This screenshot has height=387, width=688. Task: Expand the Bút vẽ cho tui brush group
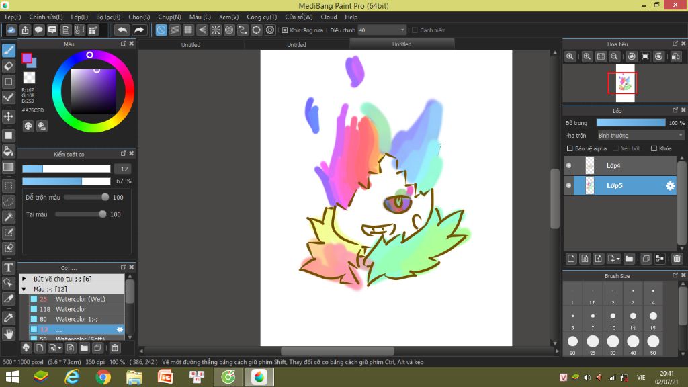click(x=24, y=279)
